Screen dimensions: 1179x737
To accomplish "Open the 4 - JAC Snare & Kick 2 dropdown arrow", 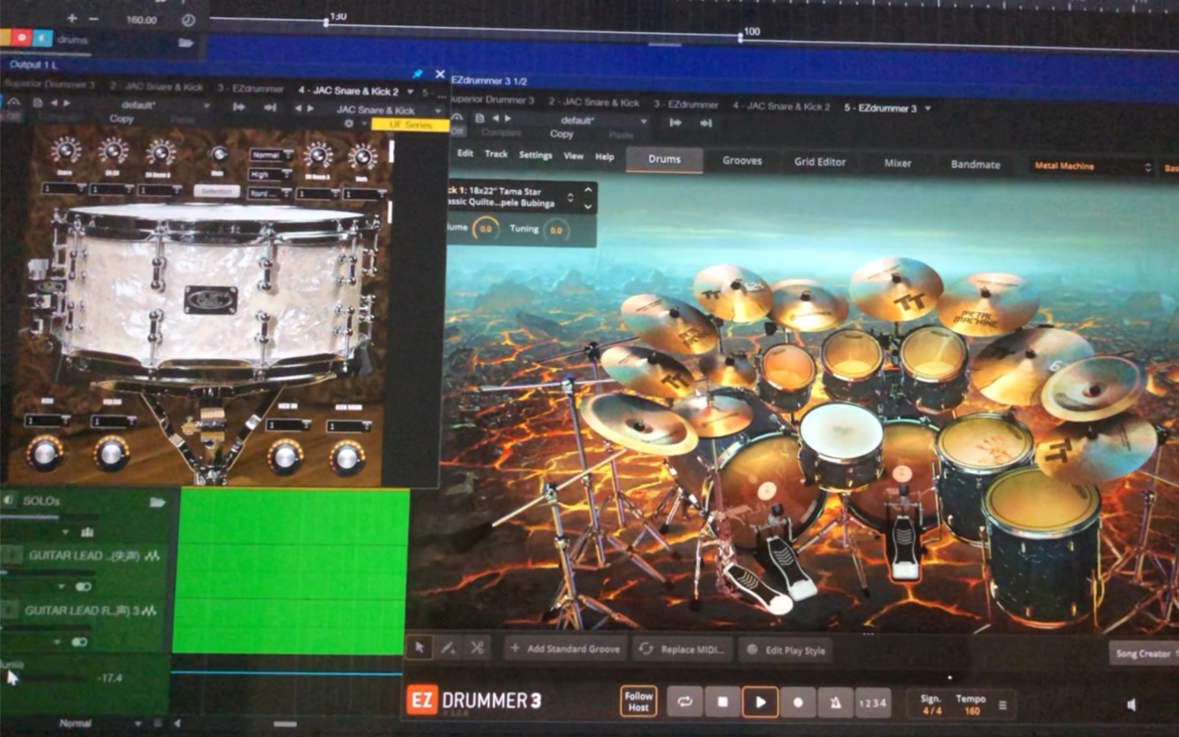I will pos(411,91).
